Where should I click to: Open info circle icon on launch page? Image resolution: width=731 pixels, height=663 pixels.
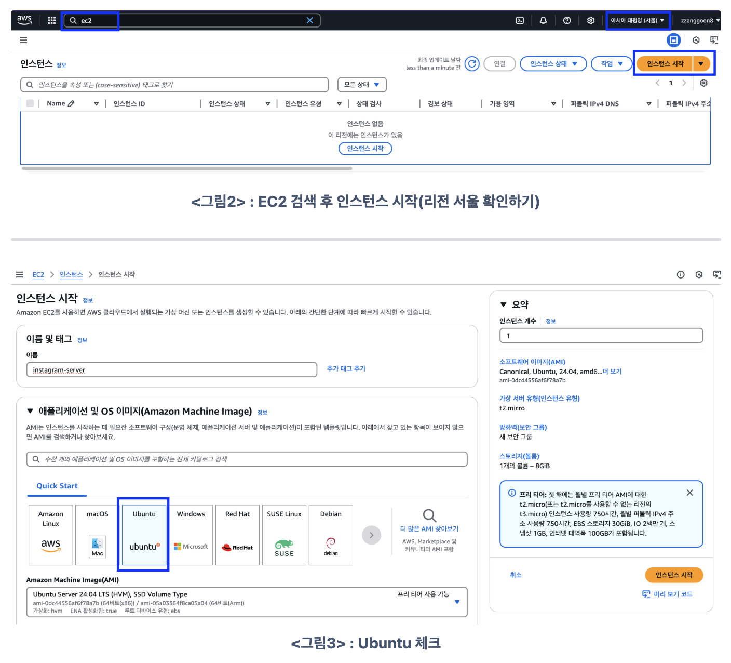[681, 274]
